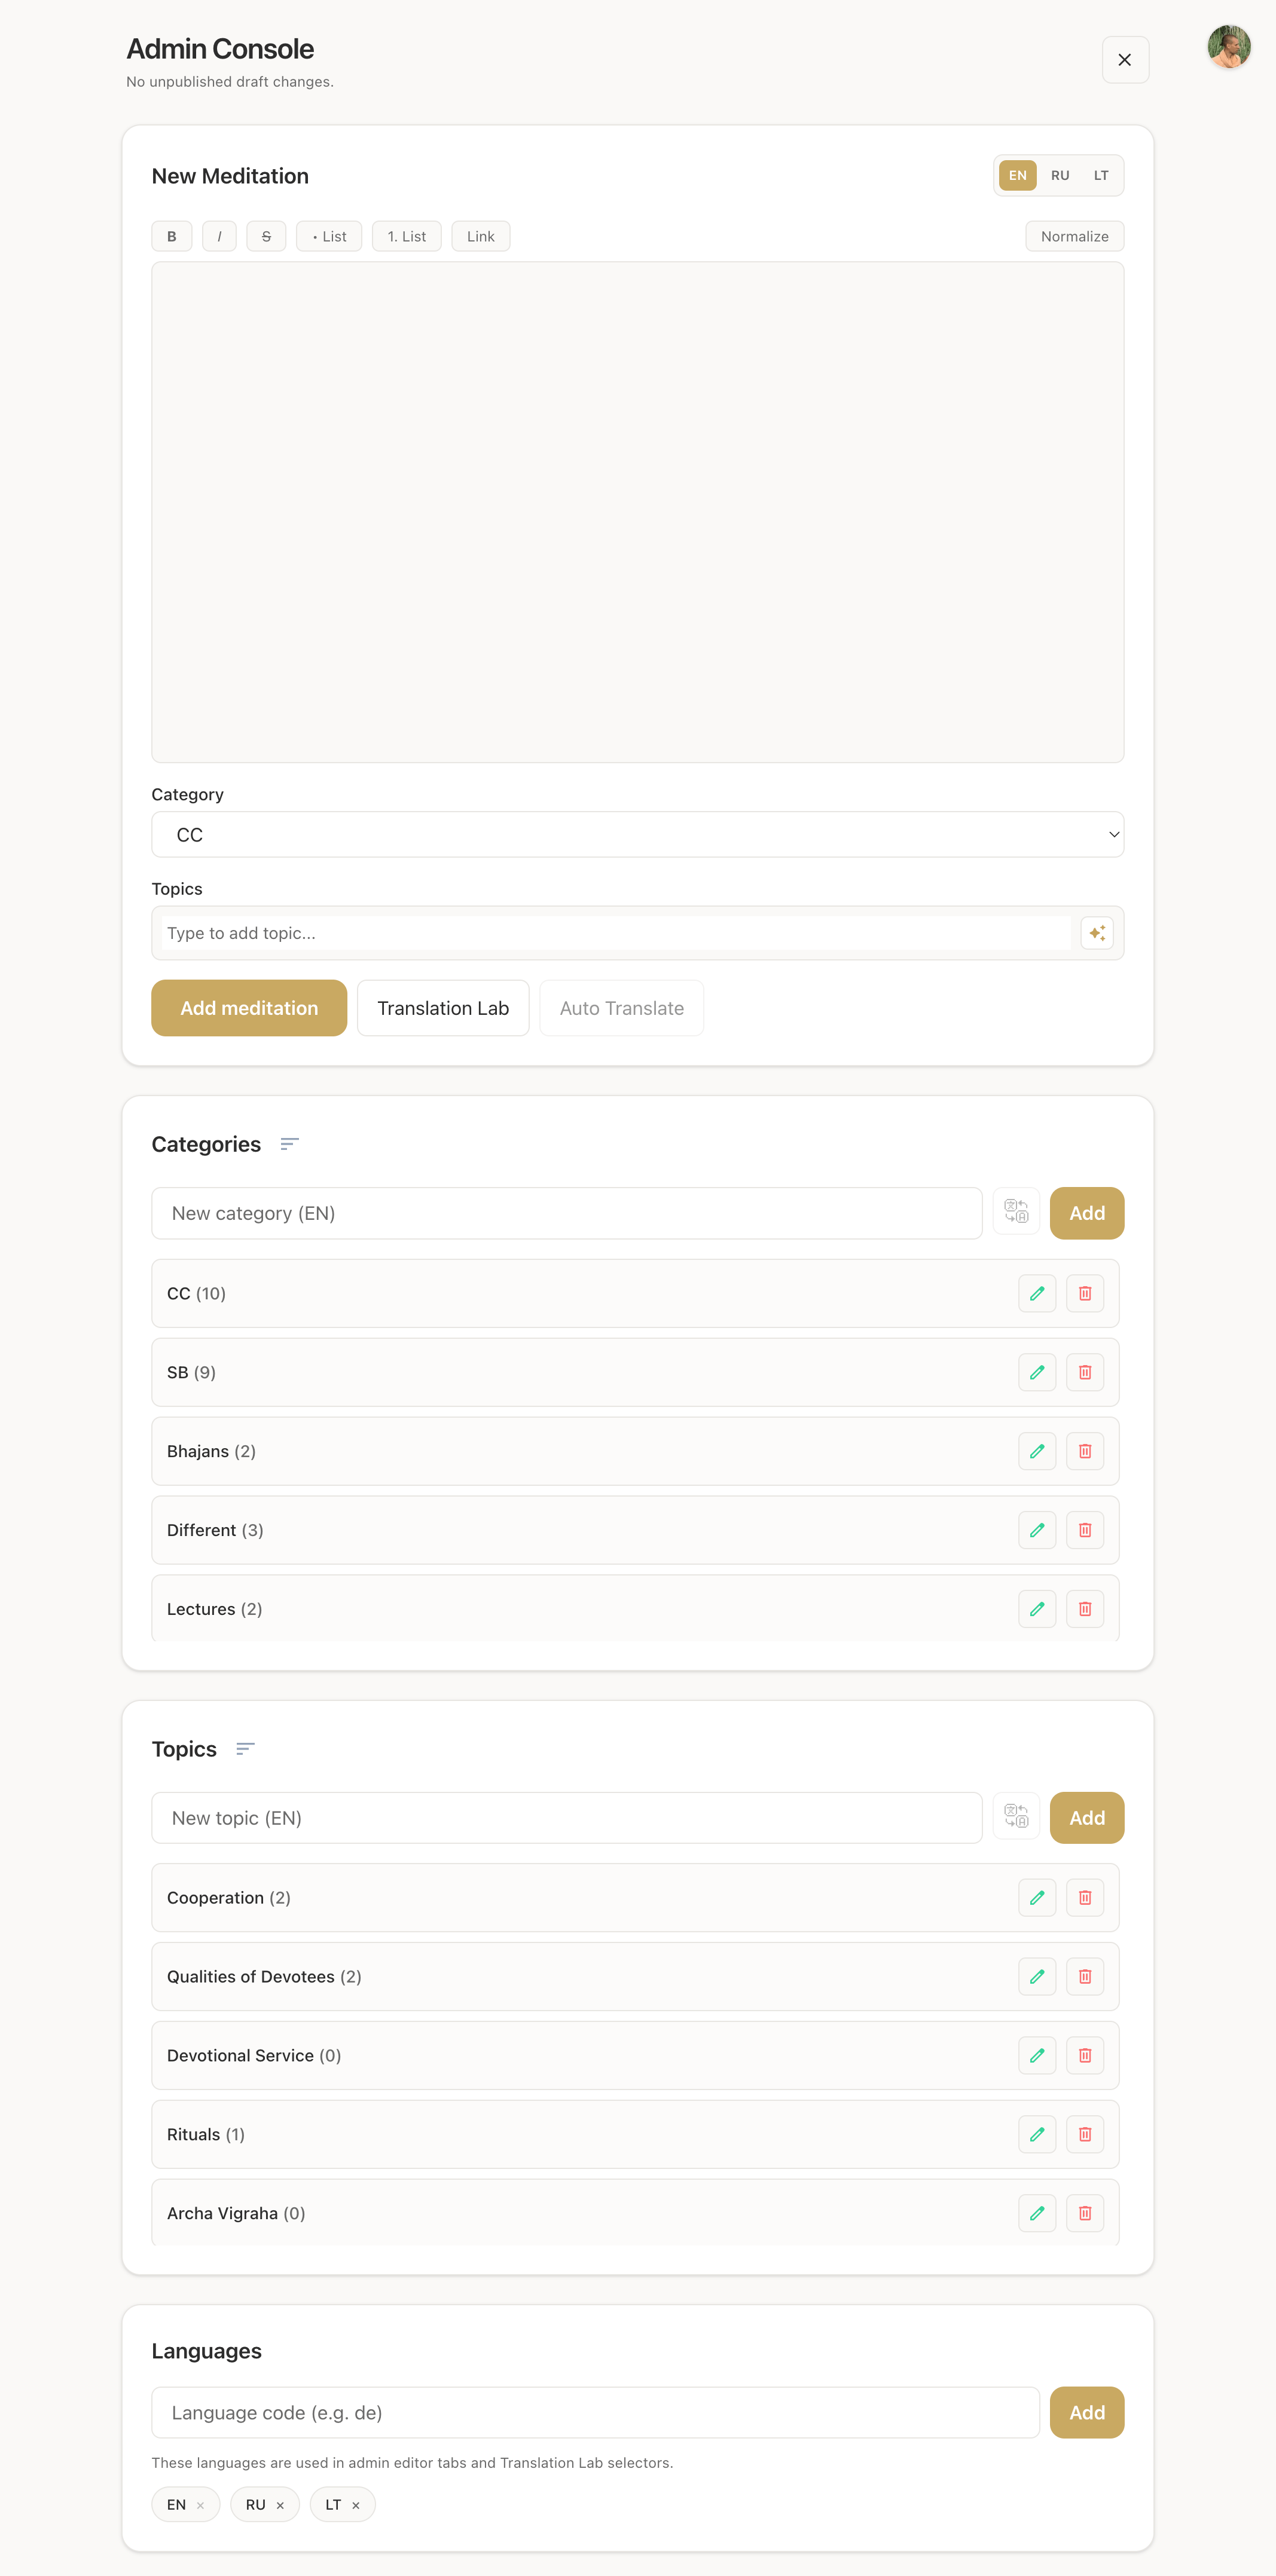Click the translate icon beside the new topic field
The image size is (1276, 2576).
tap(1016, 1817)
